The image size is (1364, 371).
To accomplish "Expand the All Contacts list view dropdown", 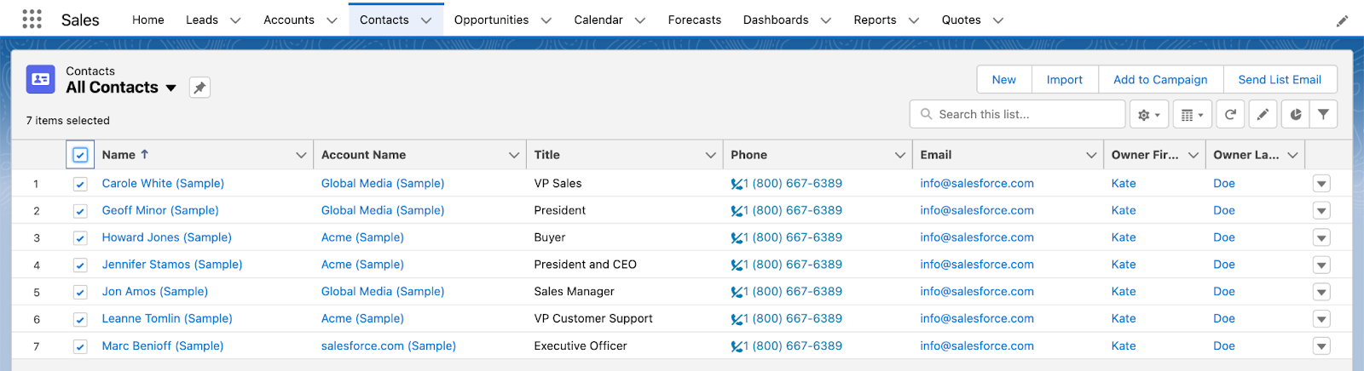I will (x=170, y=88).
